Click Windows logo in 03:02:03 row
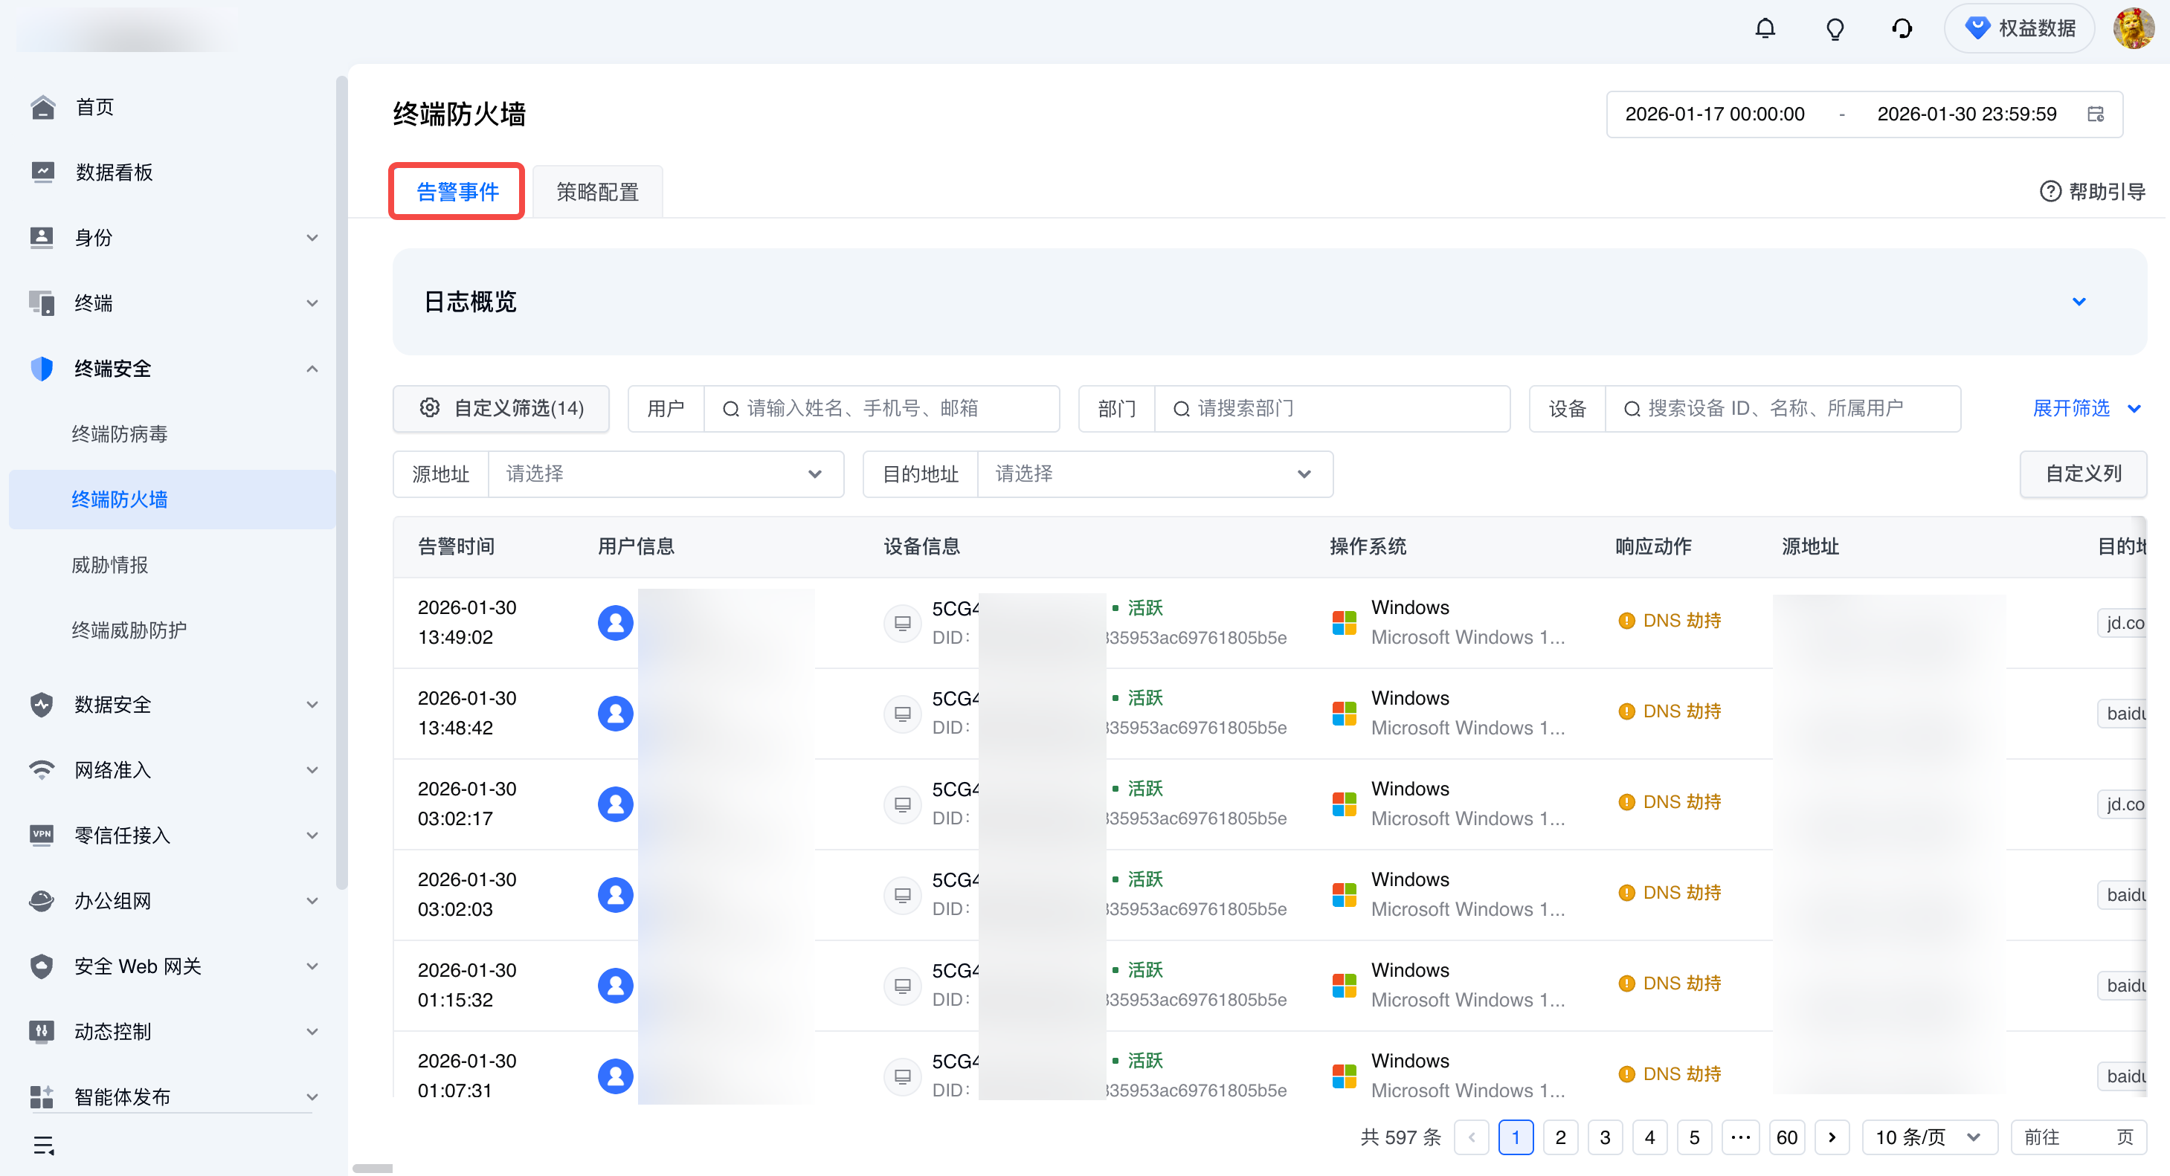 tap(1345, 894)
